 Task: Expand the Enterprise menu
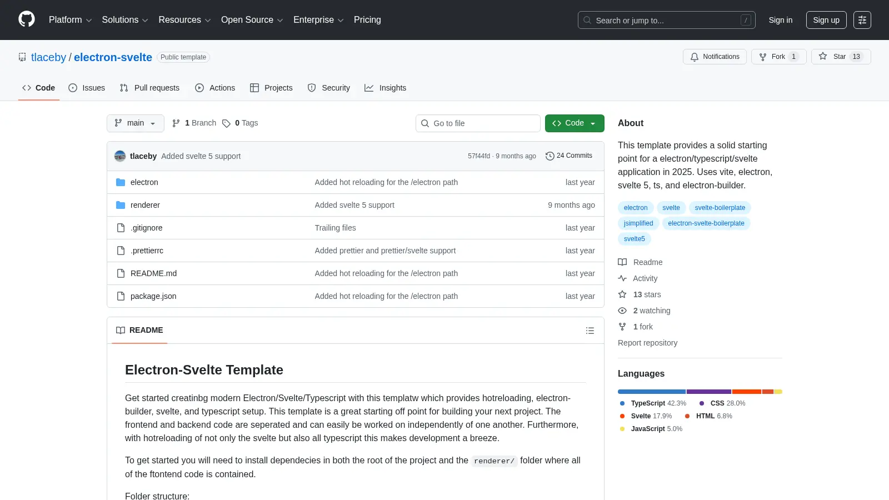click(318, 20)
